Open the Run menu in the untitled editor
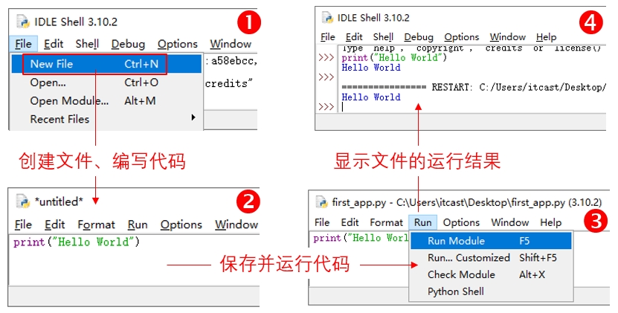The width and height of the screenshot is (618, 313). click(x=138, y=225)
